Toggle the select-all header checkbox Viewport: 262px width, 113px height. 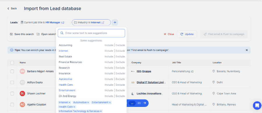12,63
